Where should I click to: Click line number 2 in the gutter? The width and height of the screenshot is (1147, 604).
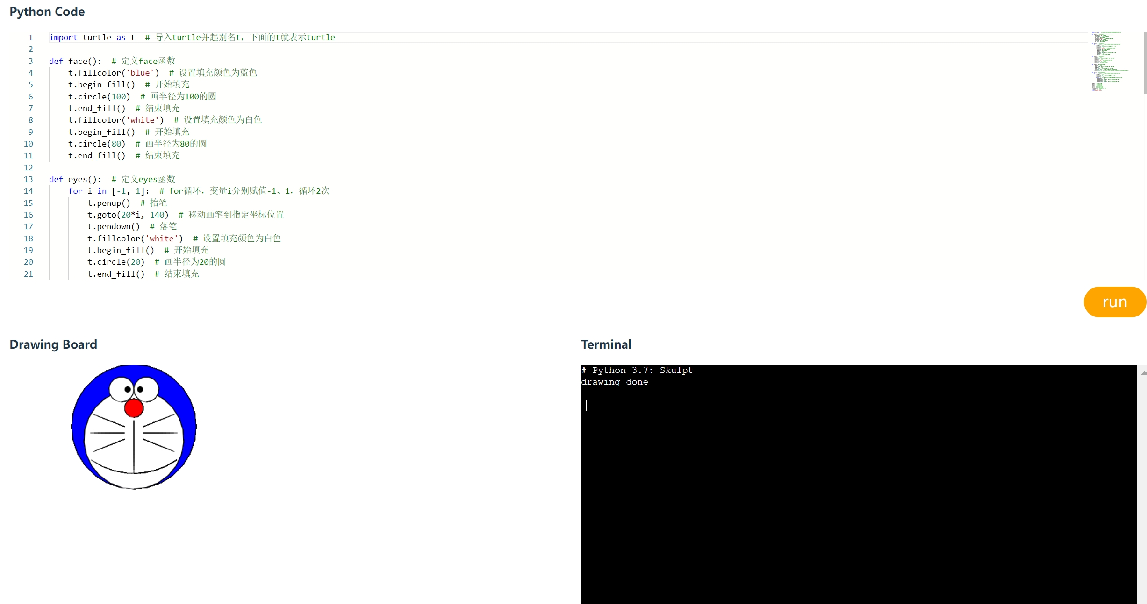[x=31, y=49]
